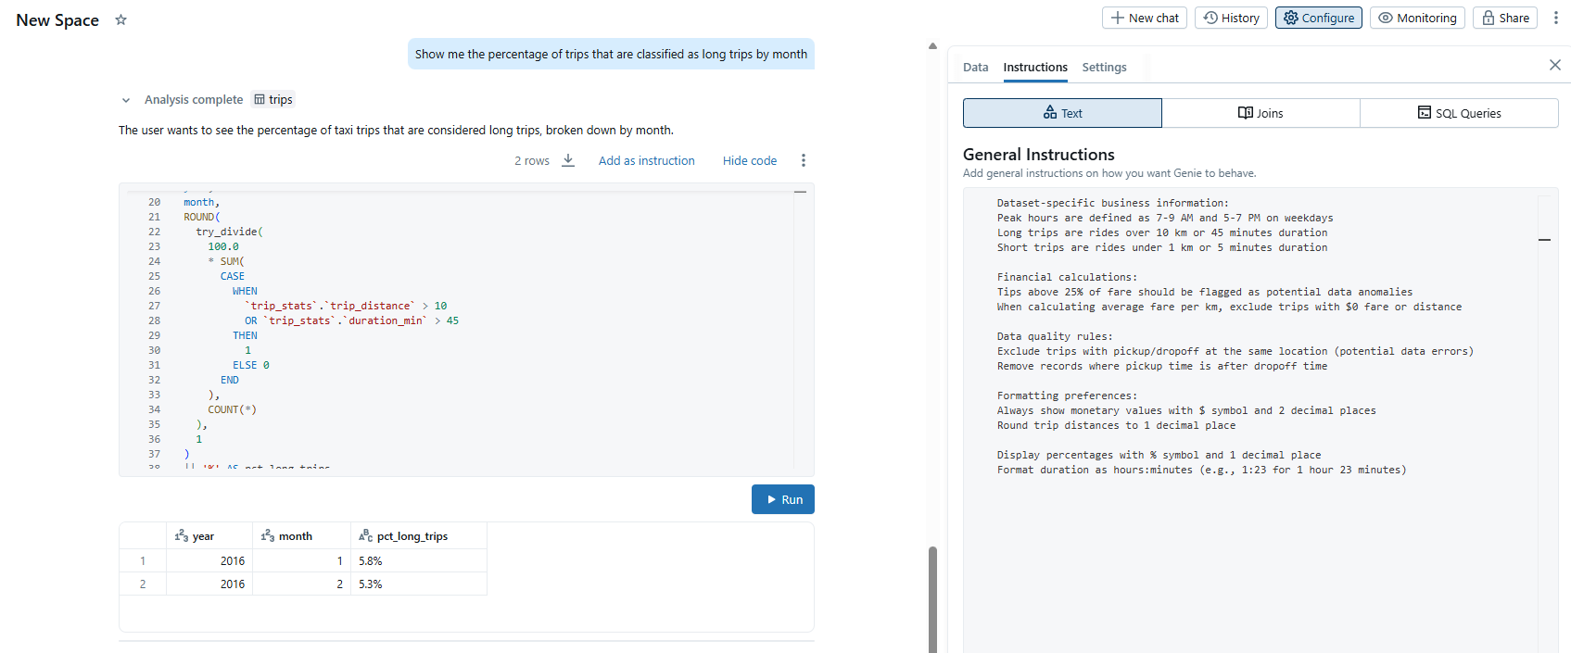Star the New Space as favorite
1571x653 pixels.
[120, 19]
